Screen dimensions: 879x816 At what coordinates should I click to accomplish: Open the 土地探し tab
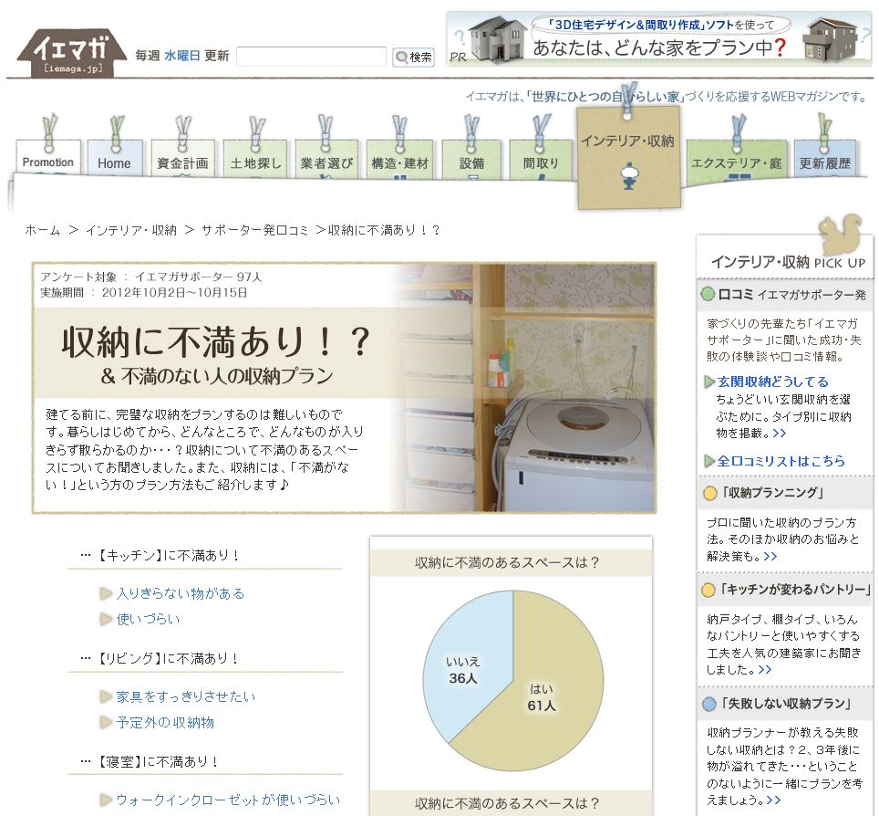(x=255, y=159)
